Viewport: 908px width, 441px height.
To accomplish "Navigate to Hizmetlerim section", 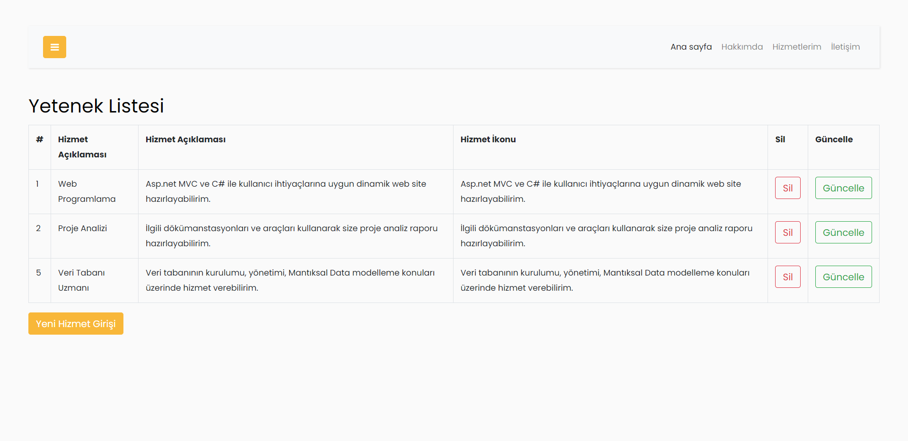I will [797, 47].
